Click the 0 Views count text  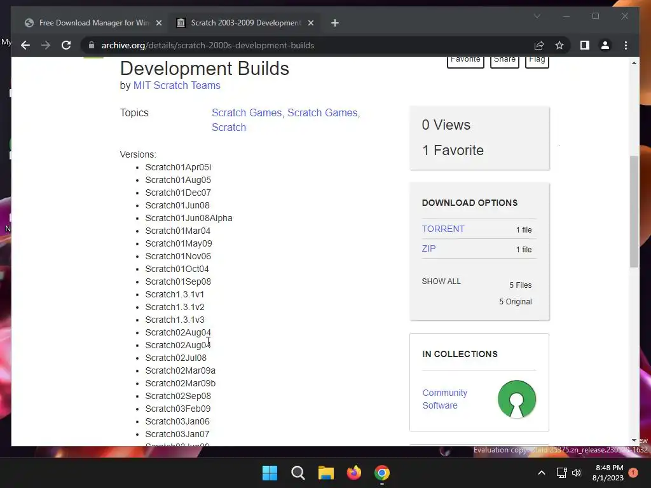pos(446,125)
